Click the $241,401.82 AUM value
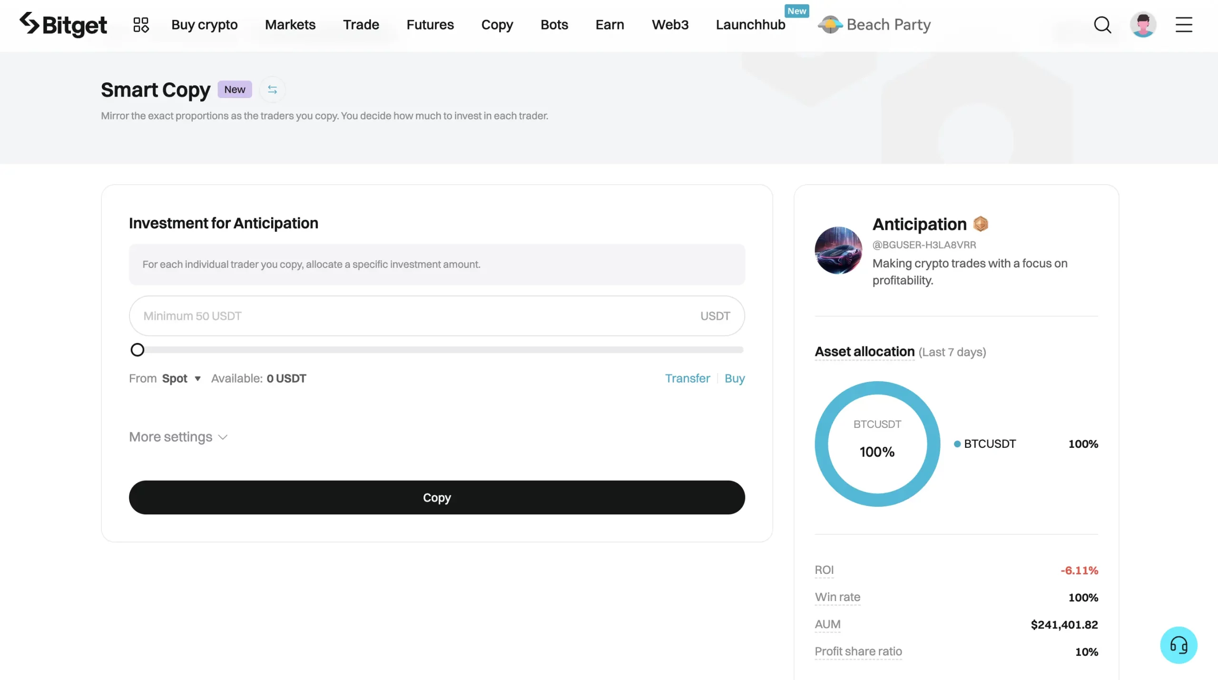Image resolution: width=1218 pixels, height=680 pixels. (x=1064, y=624)
